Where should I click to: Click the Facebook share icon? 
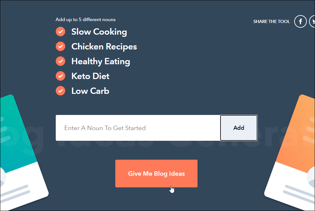pos(300,21)
